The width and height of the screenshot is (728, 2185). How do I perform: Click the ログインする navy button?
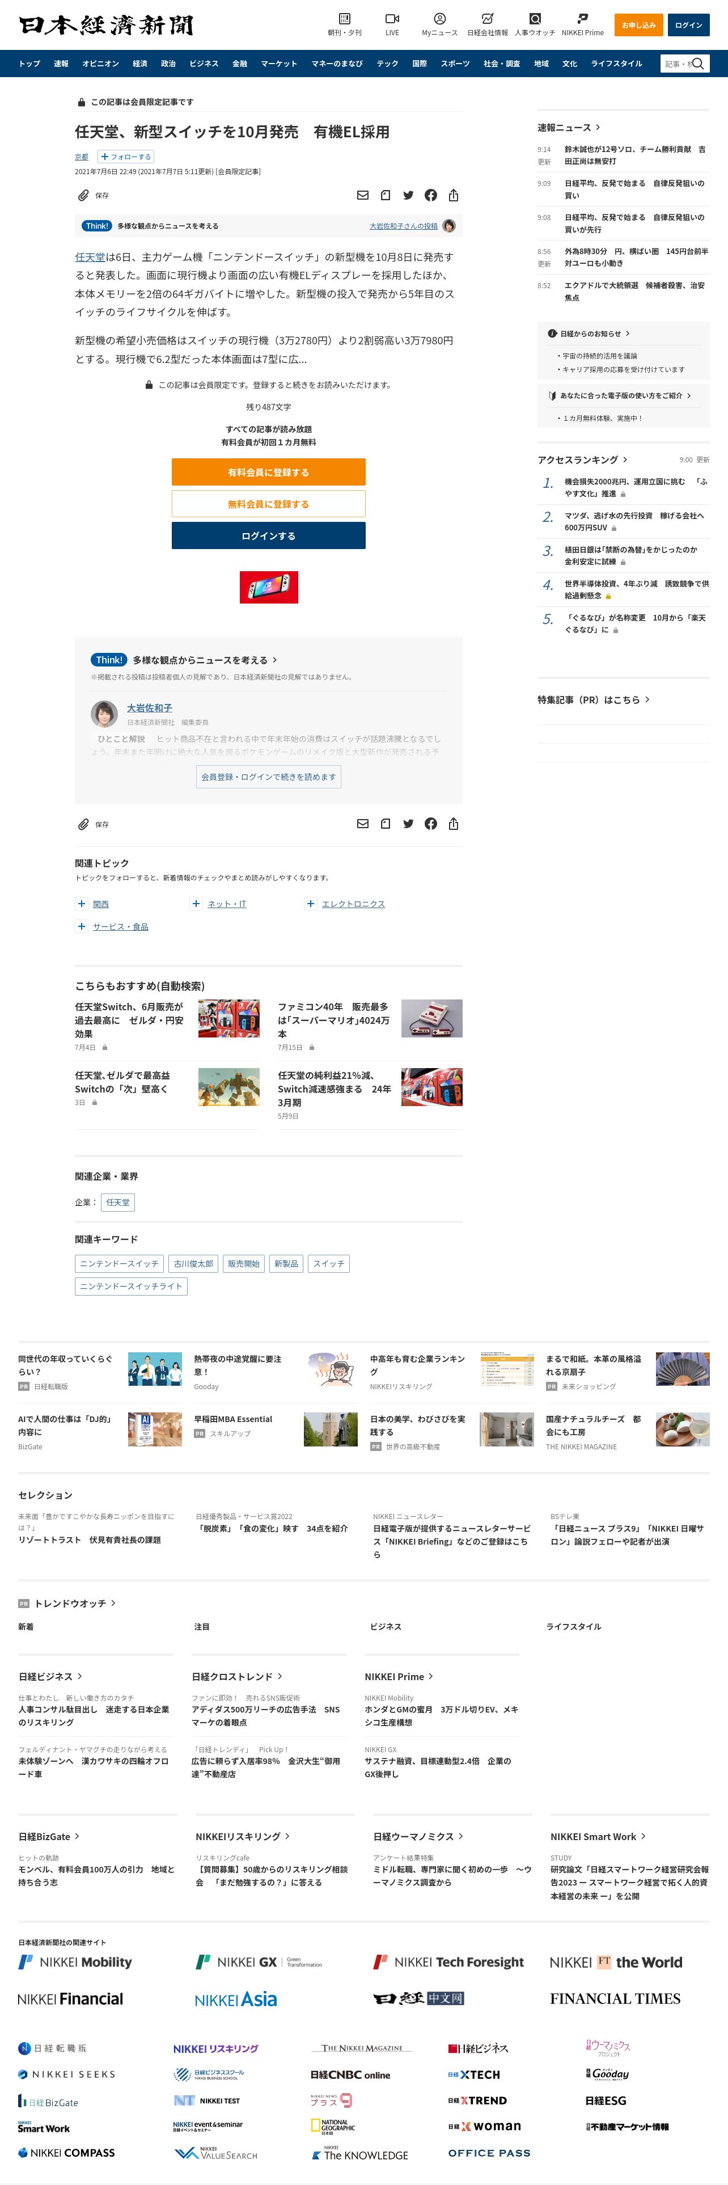(269, 536)
